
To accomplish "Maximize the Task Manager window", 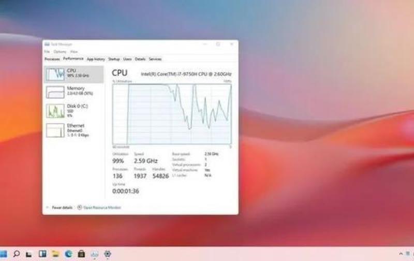I will click(x=218, y=44).
